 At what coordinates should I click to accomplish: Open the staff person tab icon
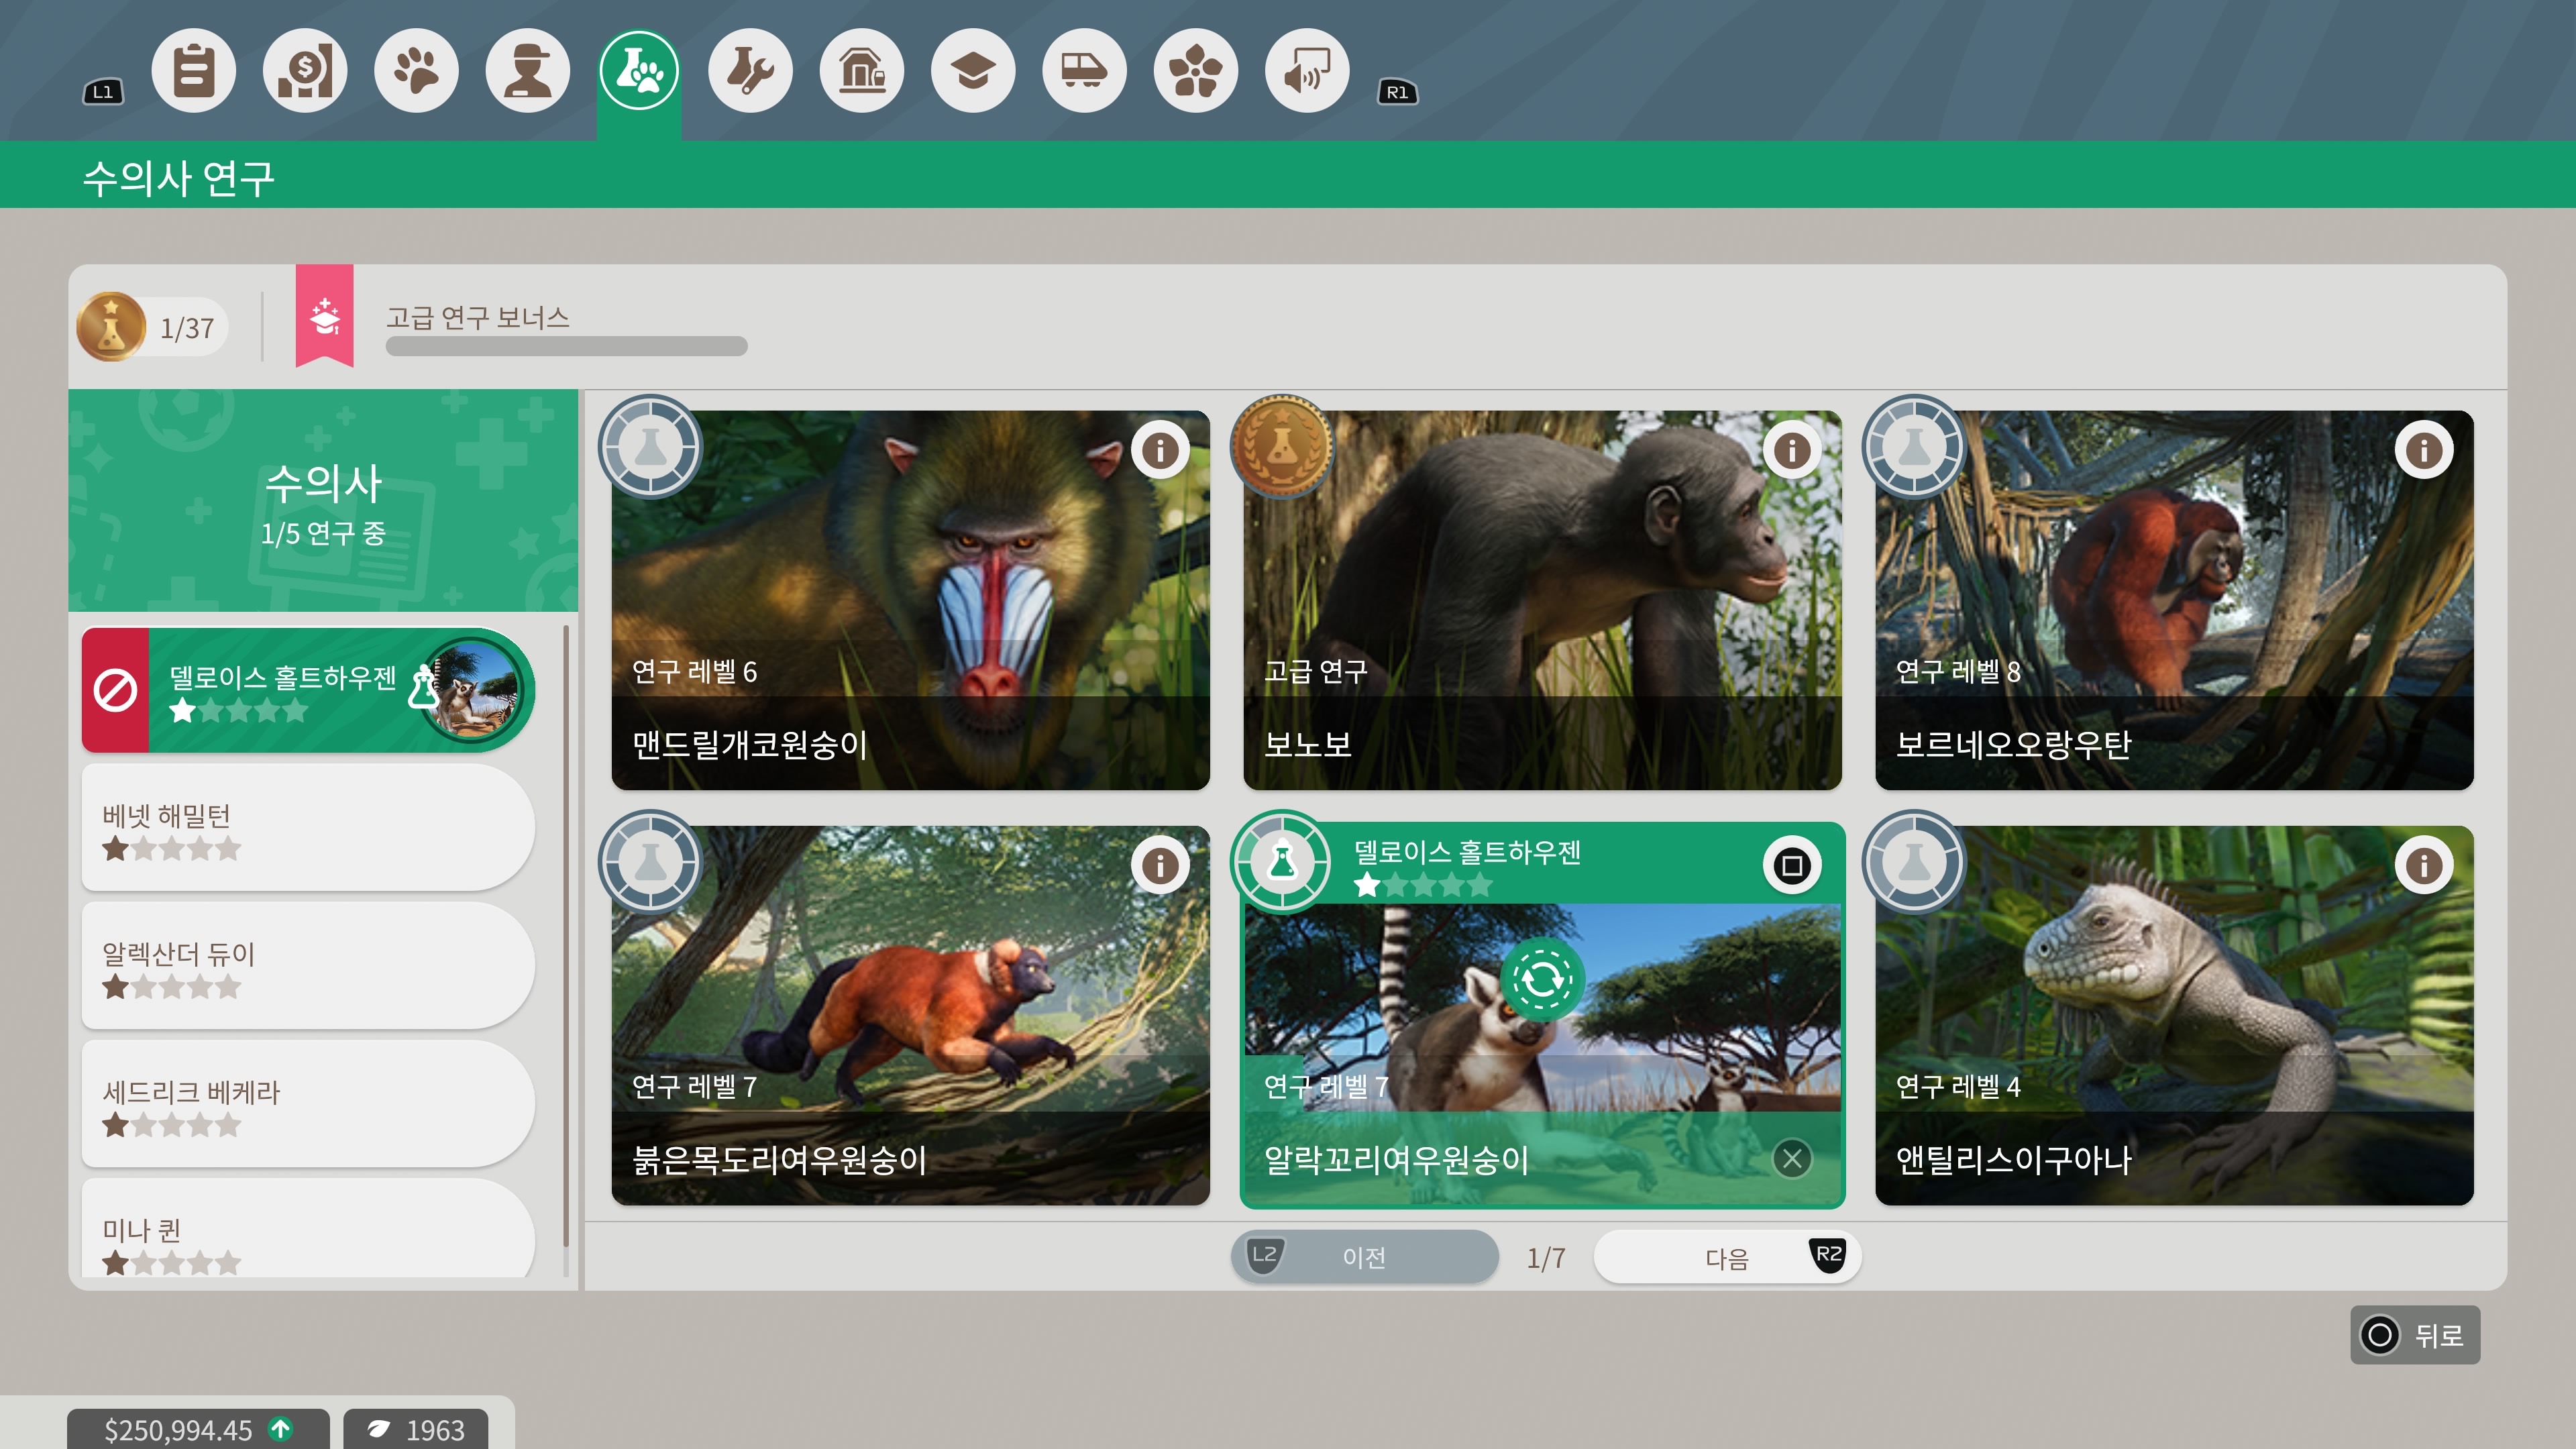coord(528,71)
